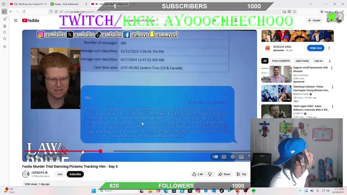
Task: Toggle the browser sidebar panel button
Action: pos(4,12)
